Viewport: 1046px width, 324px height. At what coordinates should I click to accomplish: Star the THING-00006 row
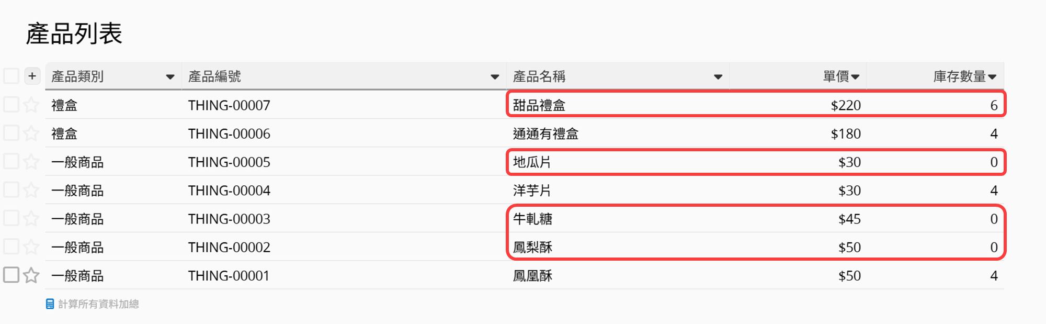point(31,133)
